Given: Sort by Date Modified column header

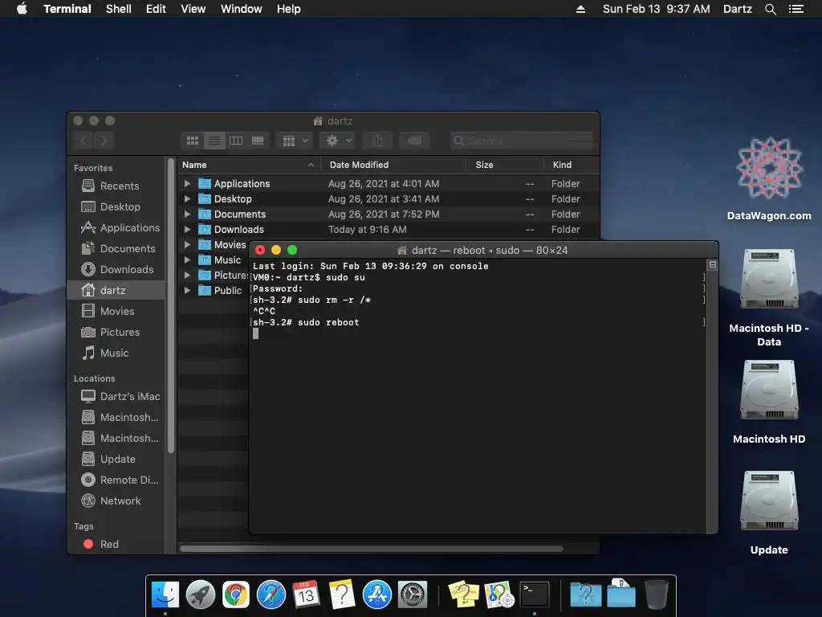Looking at the screenshot, I should click(393, 165).
